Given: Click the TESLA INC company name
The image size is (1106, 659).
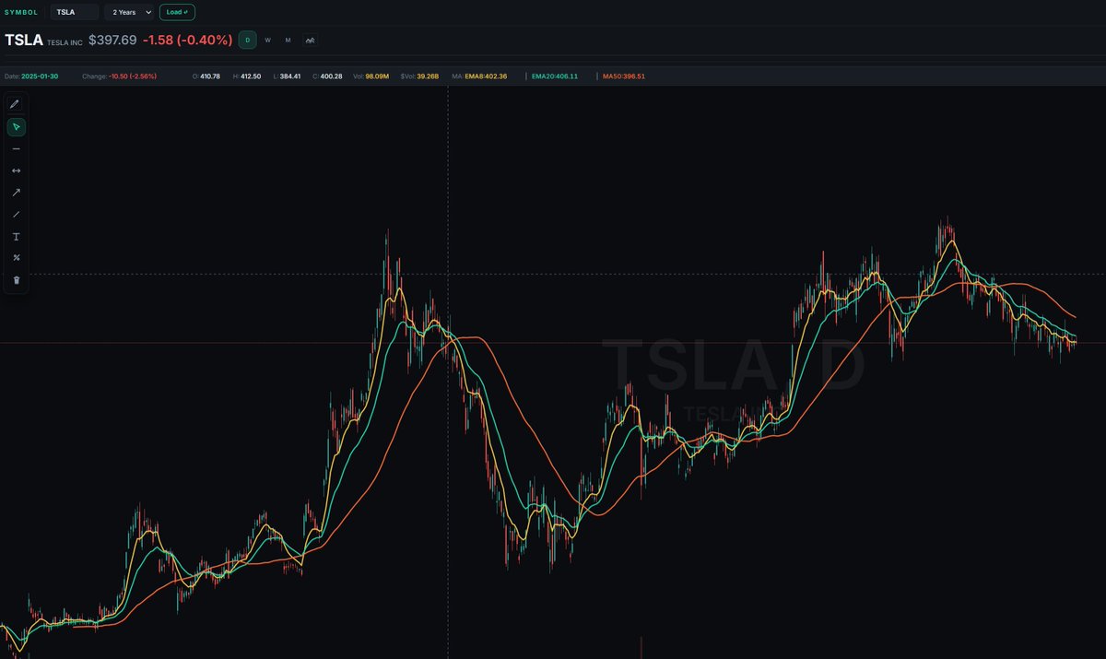Looking at the screenshot, I should click(x=65, y=42).
